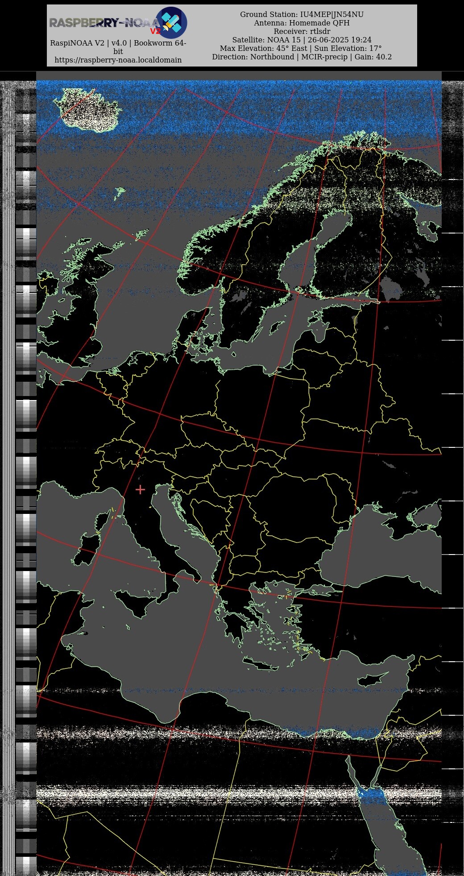Image resolution: width=464 pixels, height=876 pixels.
Task: Open the https://raspberry-noaa.localdomain URL text
Action: (118, 60)
